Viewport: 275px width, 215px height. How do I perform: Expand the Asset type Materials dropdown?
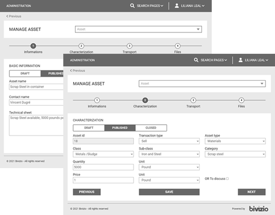[235, 141]
